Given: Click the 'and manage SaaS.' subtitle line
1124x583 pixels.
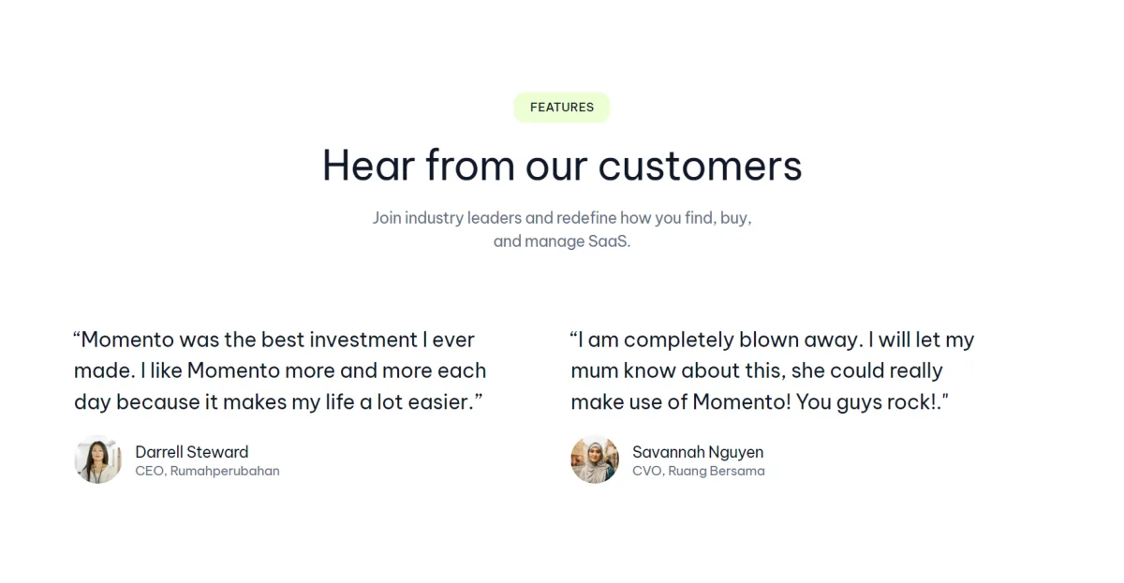Looking at the screenshot, I should point(562,241).
